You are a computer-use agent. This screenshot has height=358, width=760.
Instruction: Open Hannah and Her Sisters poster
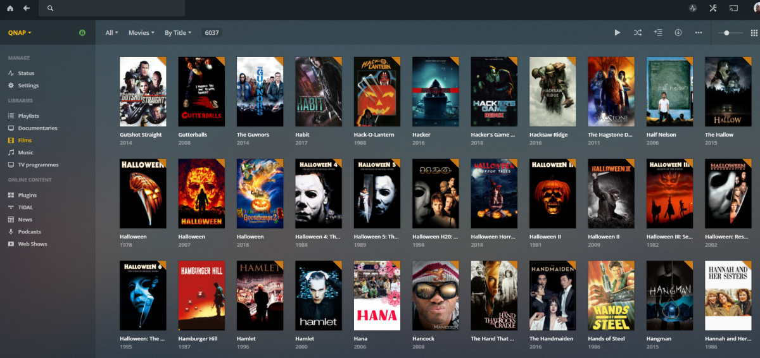coord(728,295)
